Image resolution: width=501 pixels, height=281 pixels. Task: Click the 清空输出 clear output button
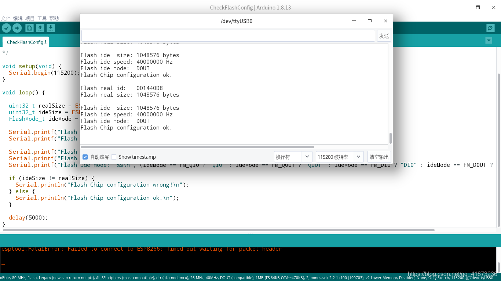(379, 157)
